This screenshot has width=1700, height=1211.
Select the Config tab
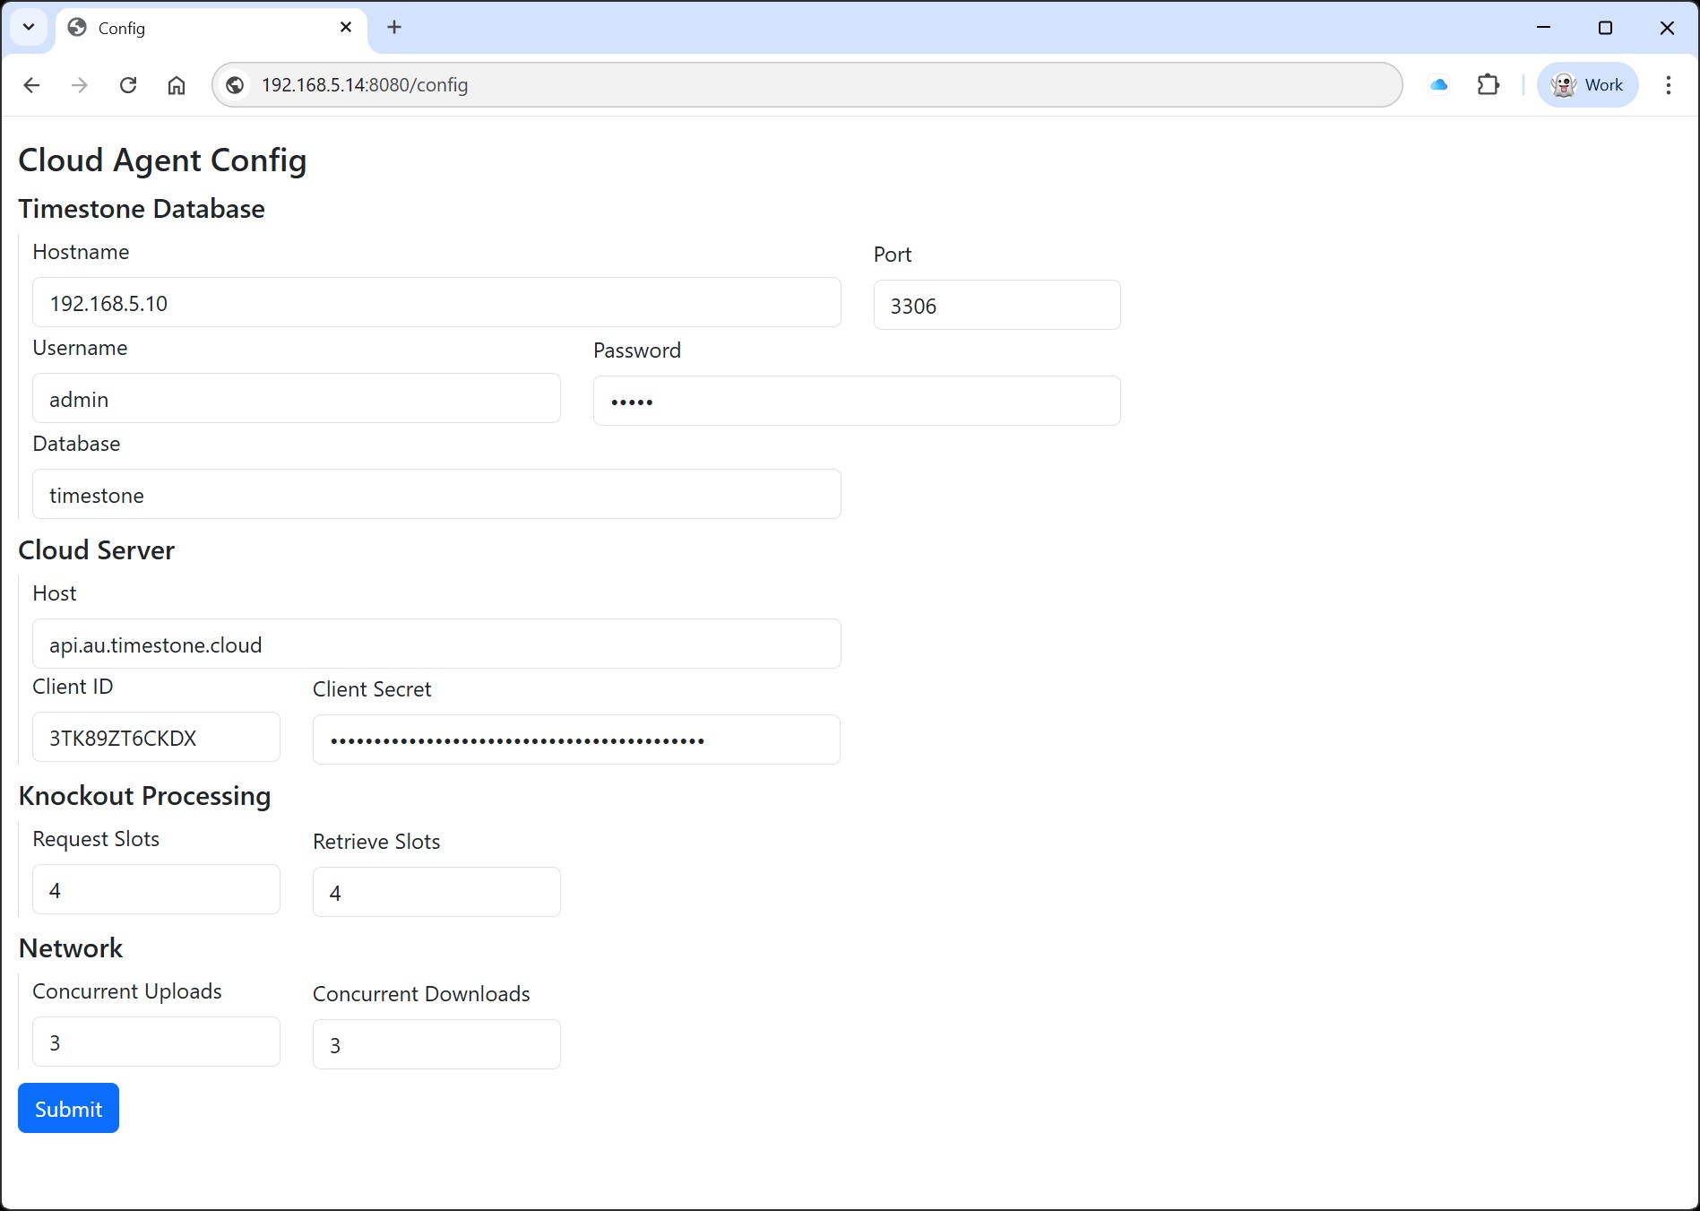click(211, 28)
